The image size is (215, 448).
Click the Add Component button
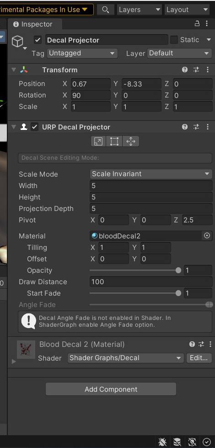pos(111,389)
